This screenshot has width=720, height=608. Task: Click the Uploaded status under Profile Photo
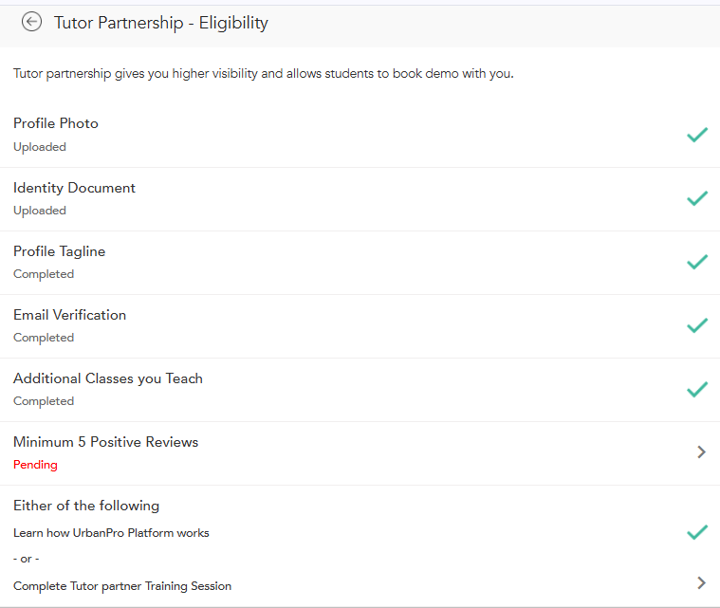coord(40,147)
